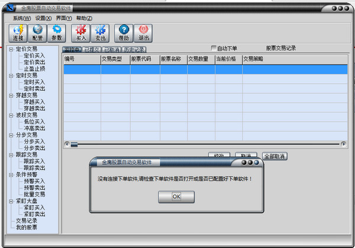
Task: Open the 帮助 help question-mark icon
Action: (x=124, y=33)
